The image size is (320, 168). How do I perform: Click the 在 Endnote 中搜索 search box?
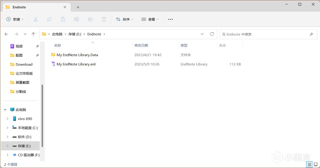(268, 34)
